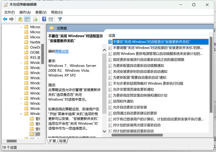The height and width of the screenshot is (152, 216).
Task: Open the 文件(F) menu
Action: [x=9, y=13]
